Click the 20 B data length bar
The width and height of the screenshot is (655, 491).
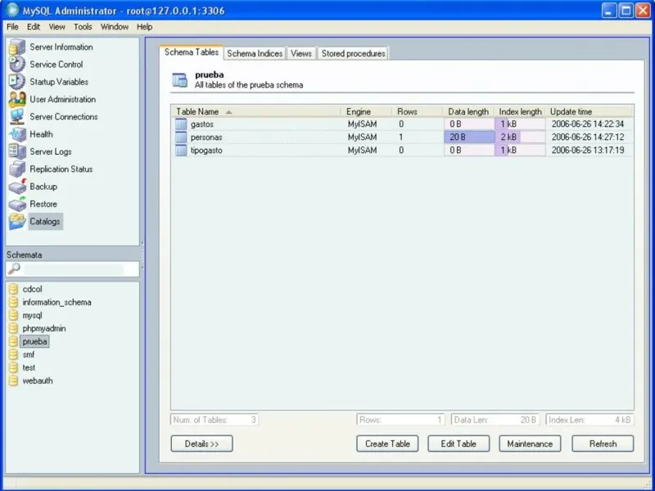point(469,137)
